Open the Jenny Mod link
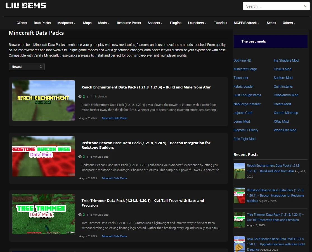This screenshot has width=312, height=252. pyautogui.click(x=242, y=122)
